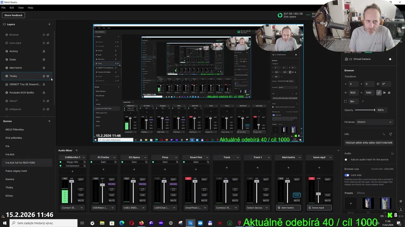Show the hidden horor.mp4 layer
This screenshot has height=227, width=405.
[x=48, y=43]
